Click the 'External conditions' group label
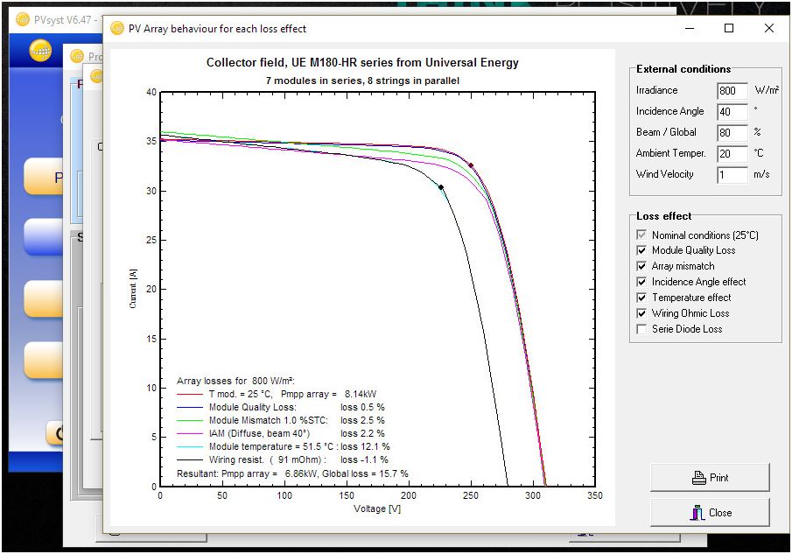792x554 pixels. point(683,69)
